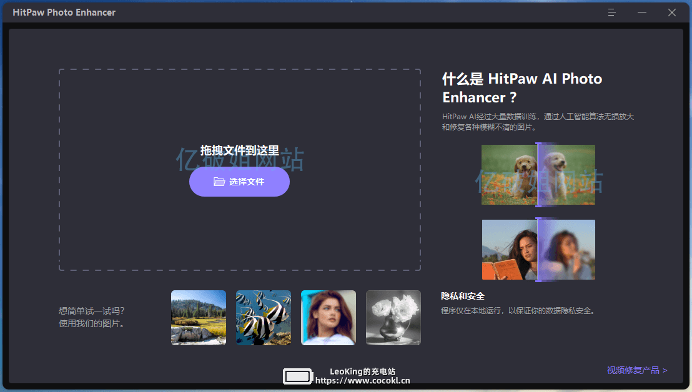Click the 什么是 HitPaw AI Photo Enhancer heading
The height and width of the screenshot is (392, 692).
(523, 88)
